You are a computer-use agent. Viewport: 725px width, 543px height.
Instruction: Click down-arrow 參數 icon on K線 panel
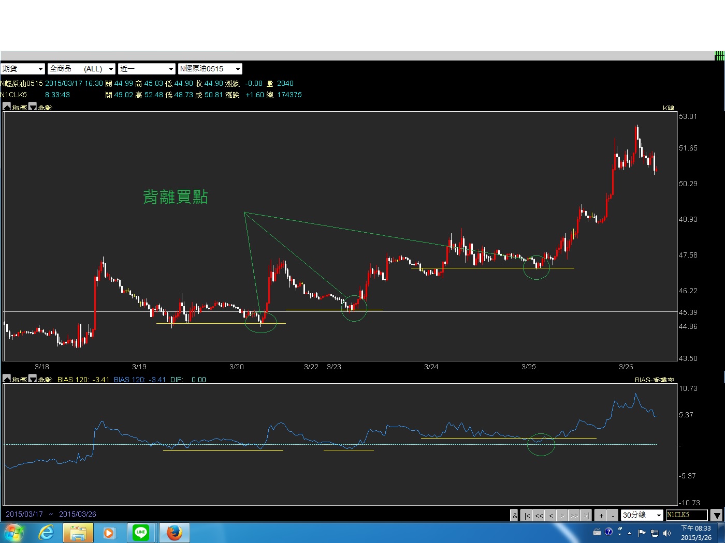(33, 107)
